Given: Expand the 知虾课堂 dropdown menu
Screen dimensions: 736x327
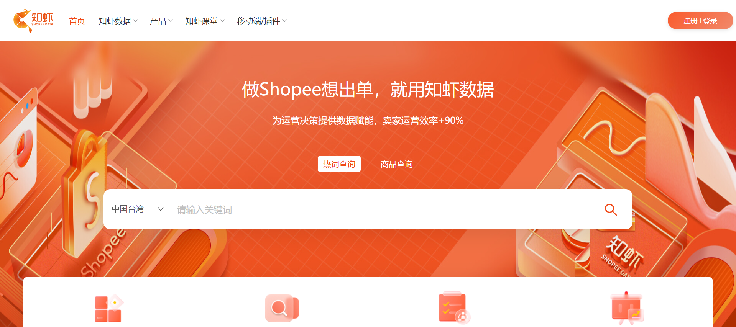Looking at the screenshot, I should point(205,21).
